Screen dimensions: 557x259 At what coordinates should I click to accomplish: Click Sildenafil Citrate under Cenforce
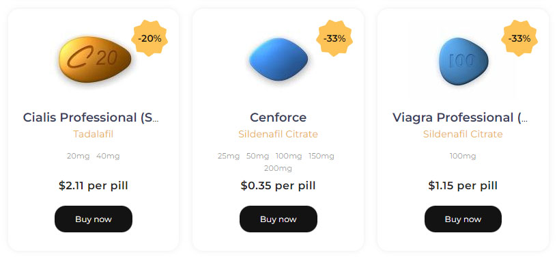(x=278, y=134)
